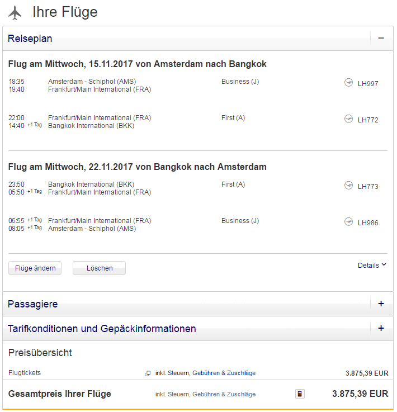Click the airplane icon beside Ihre Flüge
The height and width of the screenshot is (412, 397).
pos(15,13)
